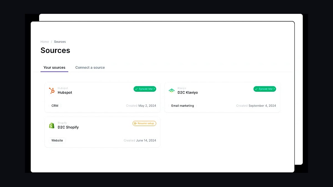Switch to the Your sources tab
The width and height of the screenshot is (333, 187).
54,68
